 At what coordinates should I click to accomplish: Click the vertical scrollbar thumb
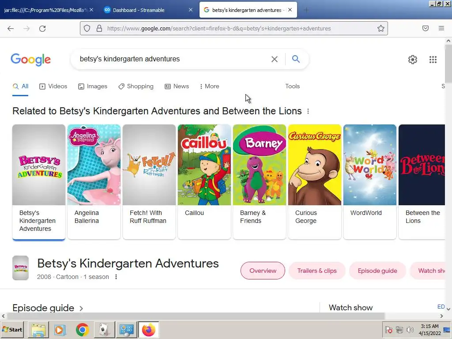tap(448, 64)
